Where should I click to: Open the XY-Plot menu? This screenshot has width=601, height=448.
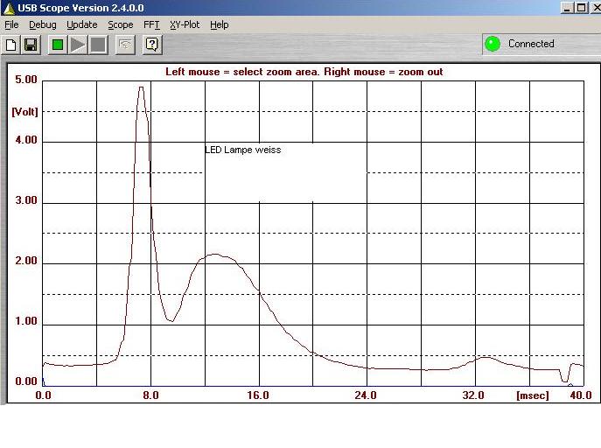tap(185, 24)
